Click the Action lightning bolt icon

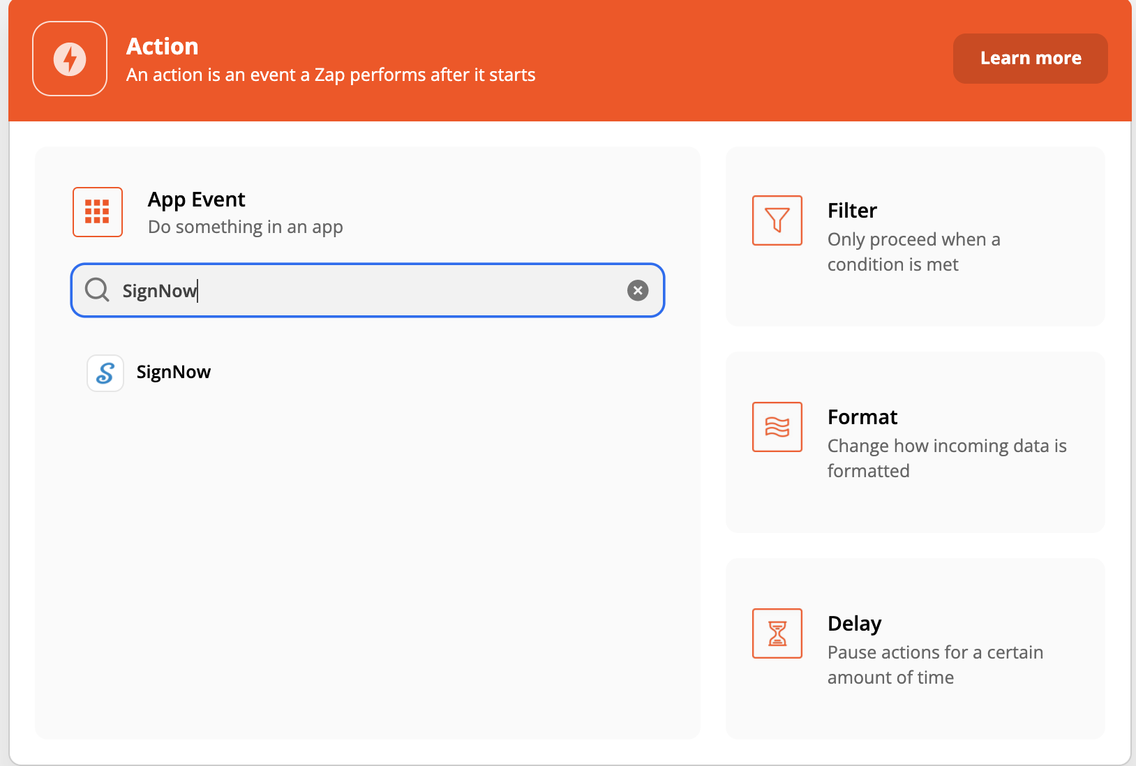pos(69,59)
